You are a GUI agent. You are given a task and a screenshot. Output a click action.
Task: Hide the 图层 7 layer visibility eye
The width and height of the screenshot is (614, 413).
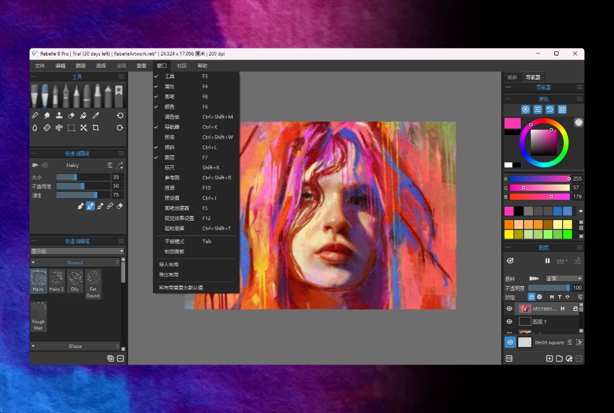510,322
